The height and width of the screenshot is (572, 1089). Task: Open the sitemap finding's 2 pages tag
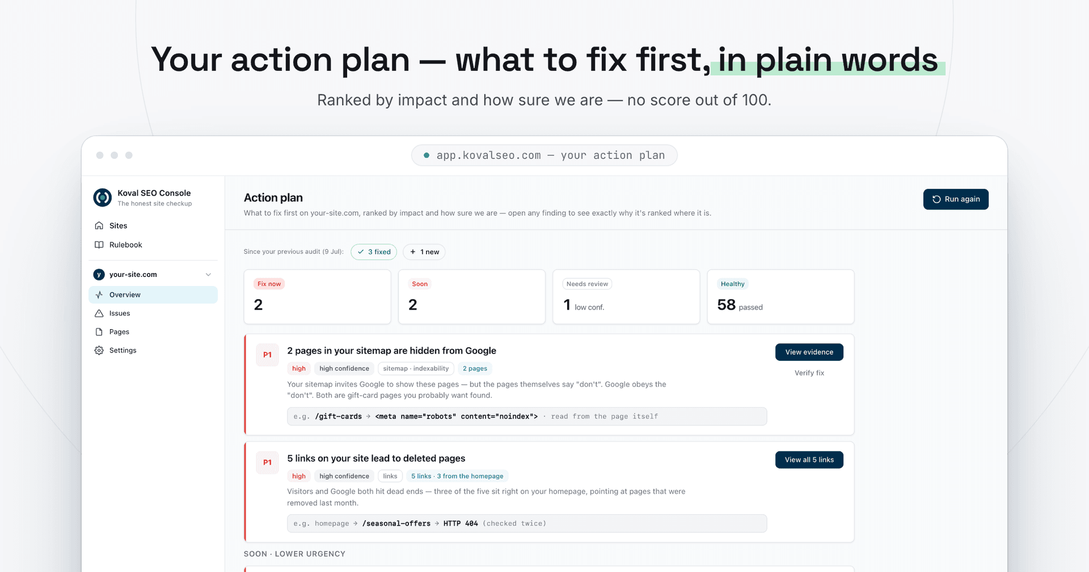[475, 369]
